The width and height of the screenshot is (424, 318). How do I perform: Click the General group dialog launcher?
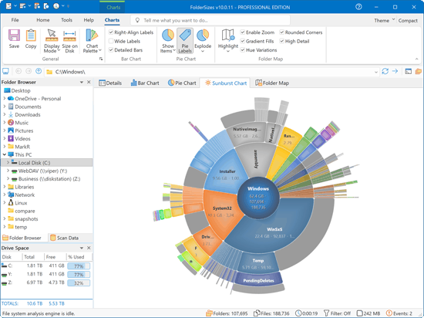[101, 59]
